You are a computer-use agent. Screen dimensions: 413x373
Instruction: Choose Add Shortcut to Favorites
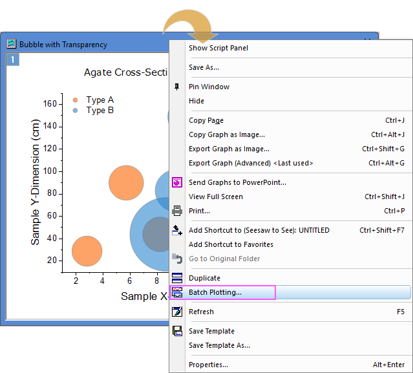(x=231, y=244)
